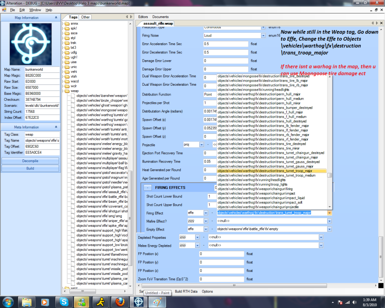
Task: Open the snmx tag folder
Action: point(71,24)
